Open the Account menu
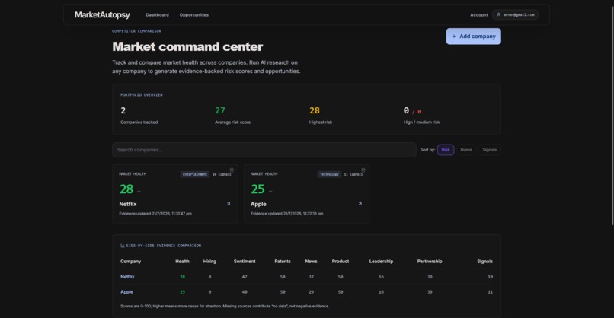Image resolution: width=614 pixels, height=318 pixels. coord(479,15)
